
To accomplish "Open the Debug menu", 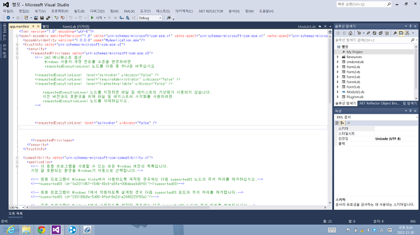I will coord(97,11).
